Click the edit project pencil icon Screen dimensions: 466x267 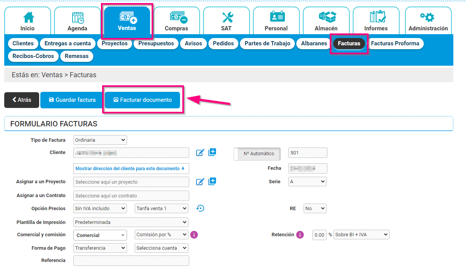200,182
